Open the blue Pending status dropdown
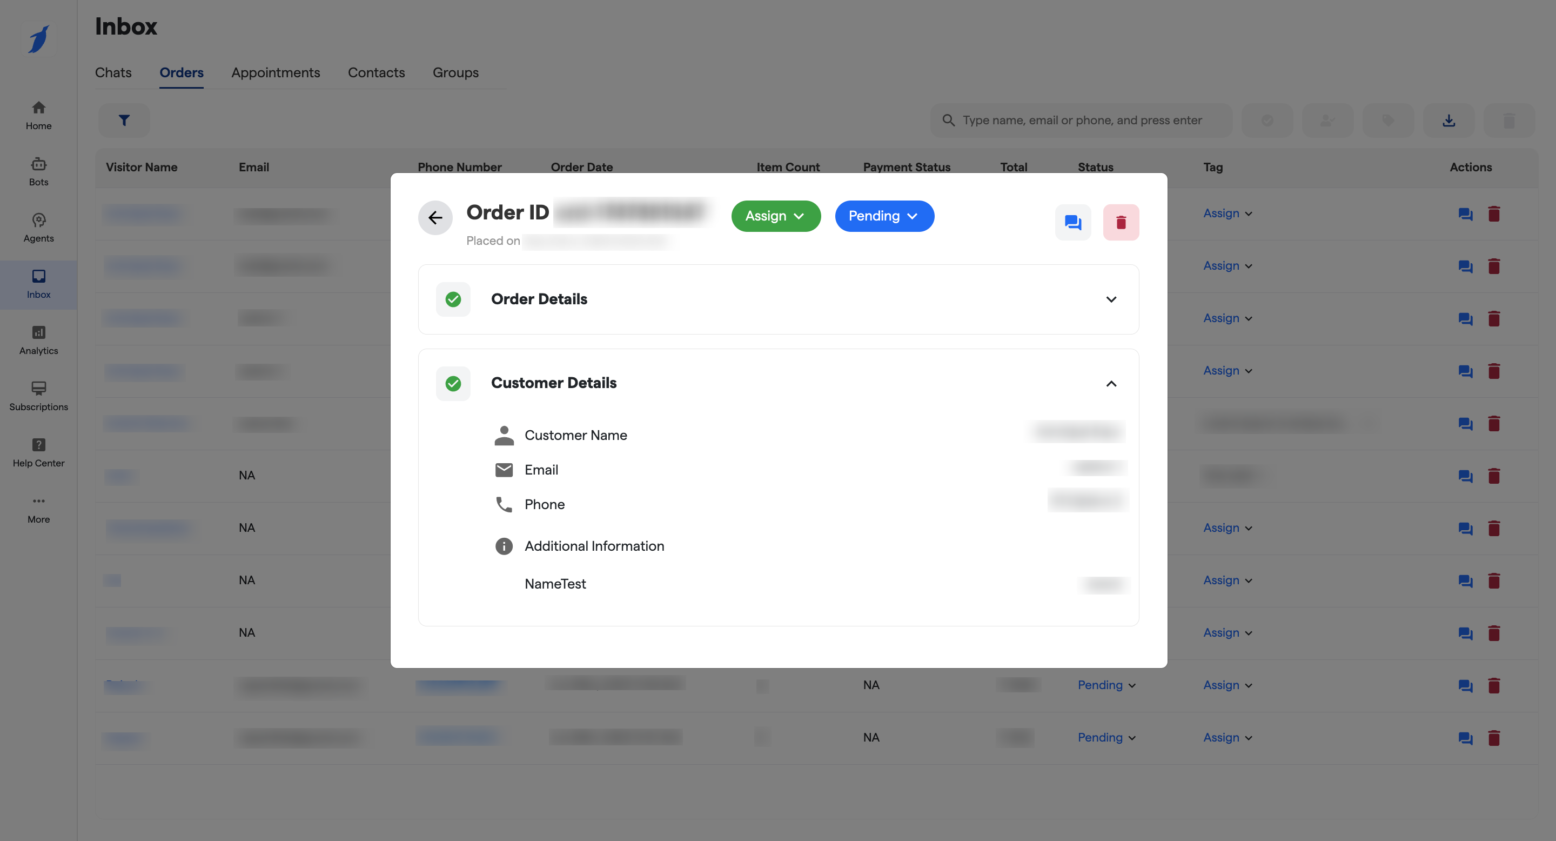The image size is (1556, 841). (x=884, y=216)
